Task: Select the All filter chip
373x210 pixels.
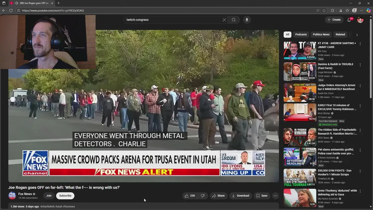Action: click(x=287, y=34)
